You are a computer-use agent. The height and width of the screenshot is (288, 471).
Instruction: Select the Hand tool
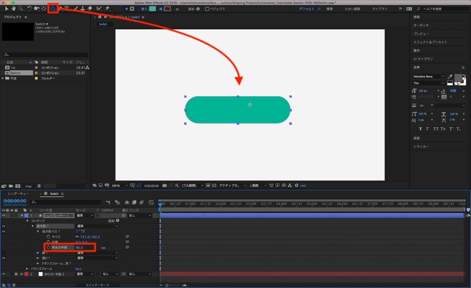14,8
